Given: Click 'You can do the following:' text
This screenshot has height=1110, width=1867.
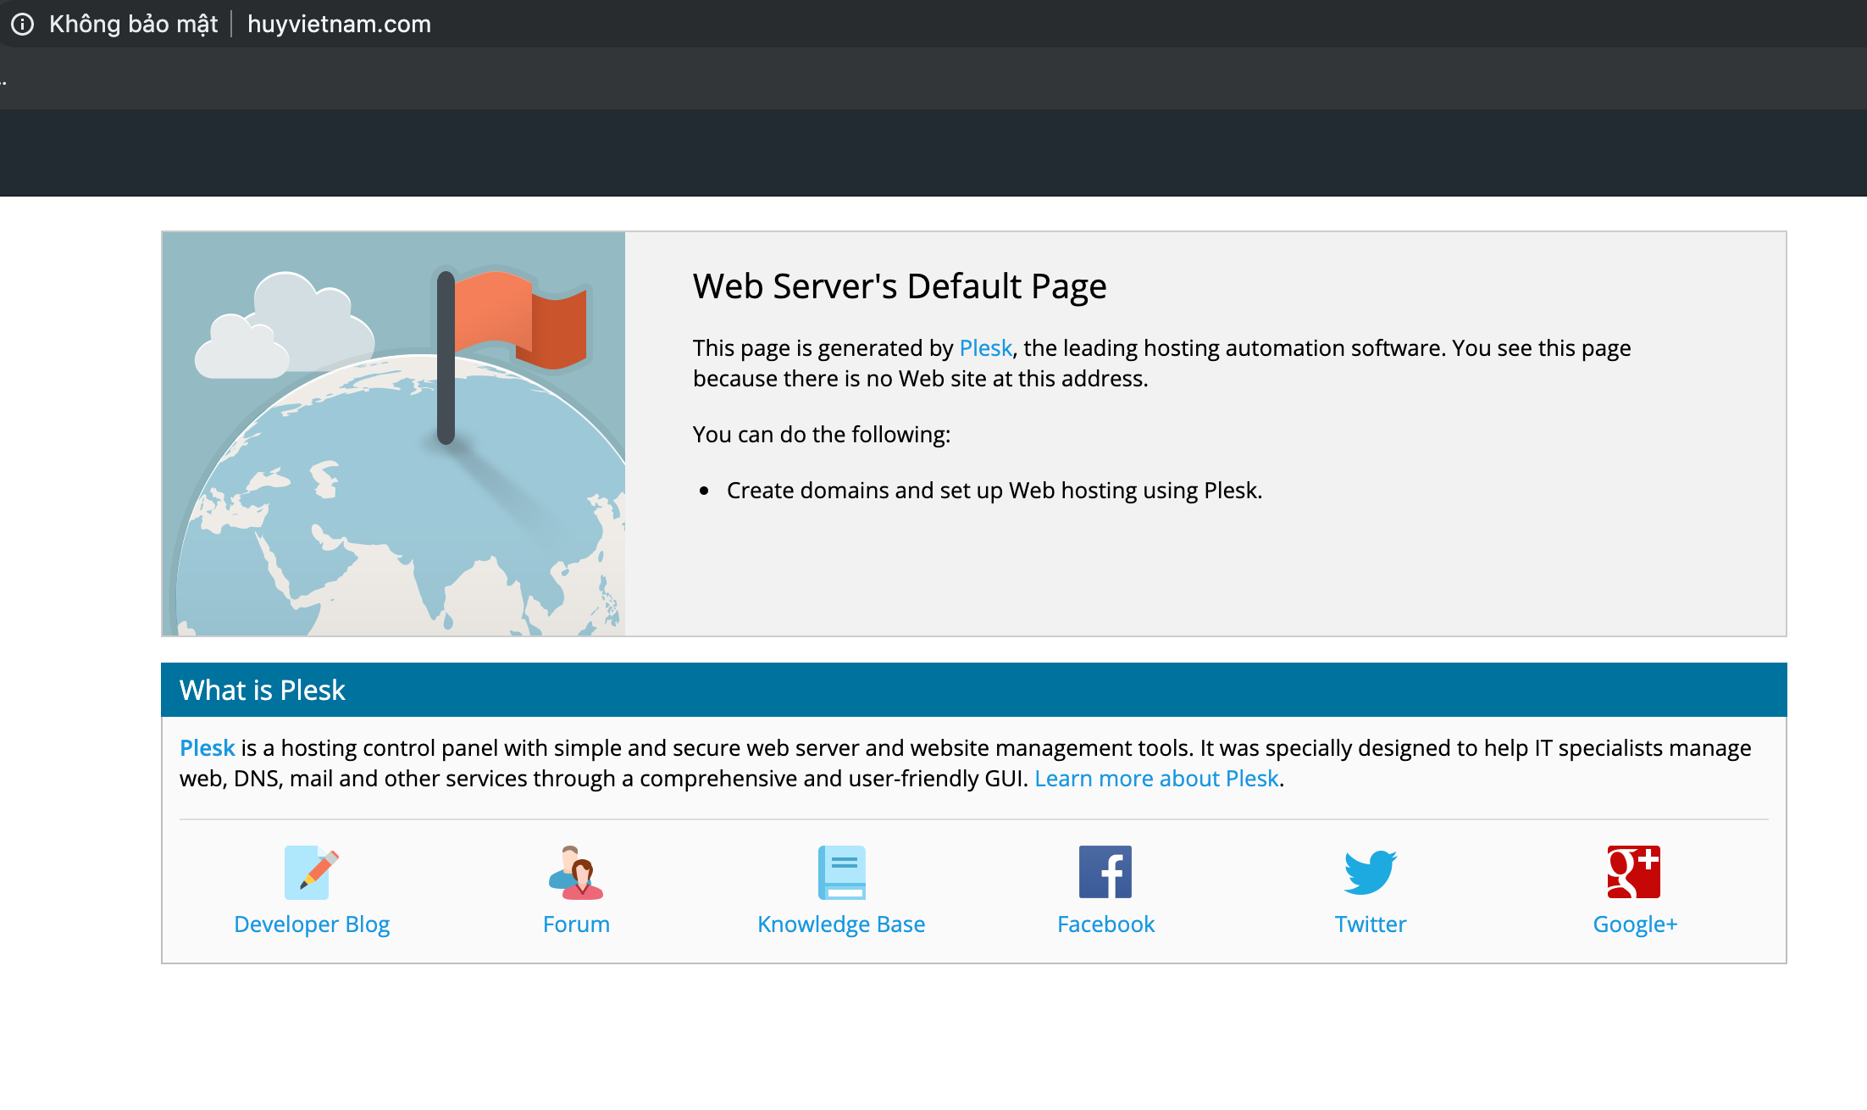Looking at the screenshot, I should pos(822,435).
